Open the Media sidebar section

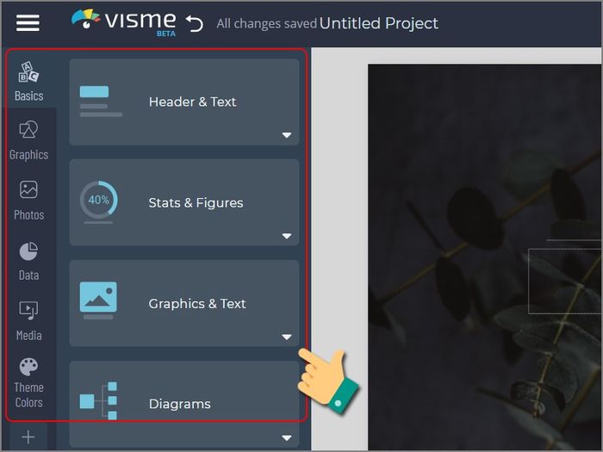pyautogui.click(x=28, y=321)
